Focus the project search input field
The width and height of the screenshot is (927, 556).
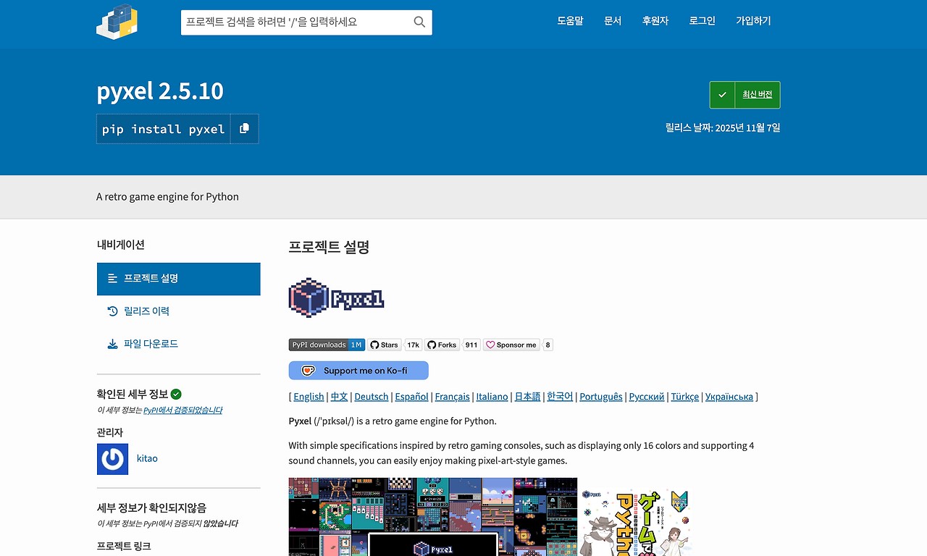(x=297, y=22)
